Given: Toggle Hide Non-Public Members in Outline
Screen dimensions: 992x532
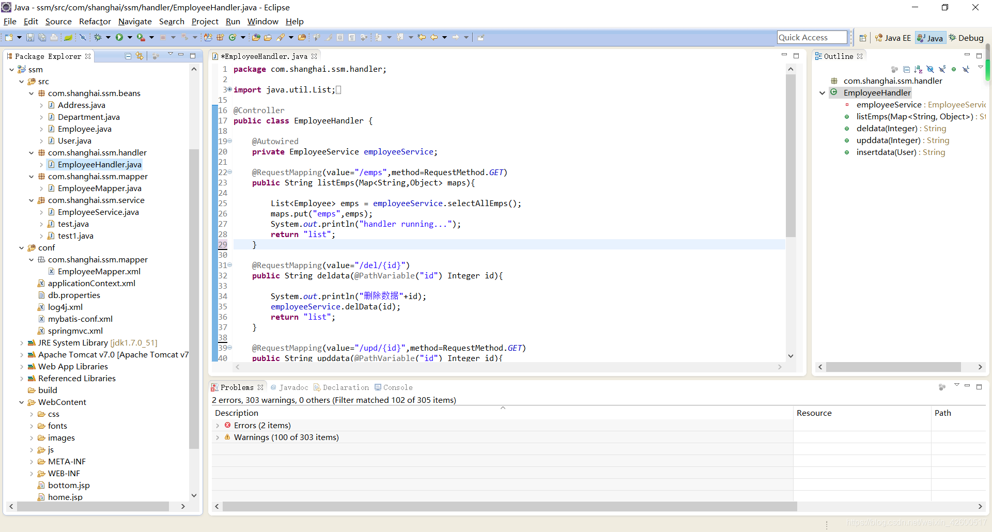Looking at the screenshot, I should point(954,69).
